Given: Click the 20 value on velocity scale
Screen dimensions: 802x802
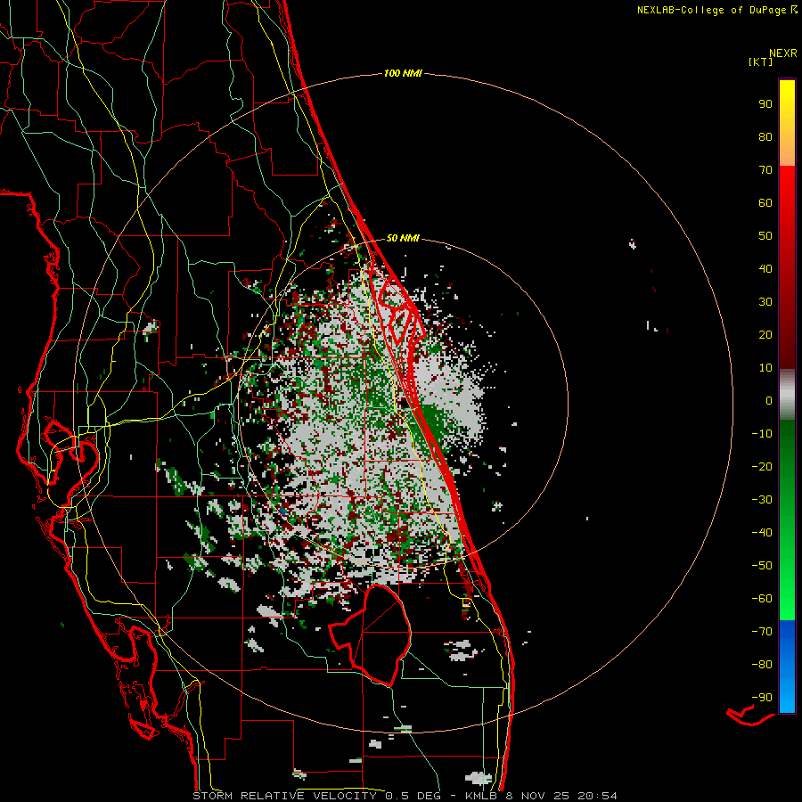Looking at the screenshot, I should click(x=765, y=335).
